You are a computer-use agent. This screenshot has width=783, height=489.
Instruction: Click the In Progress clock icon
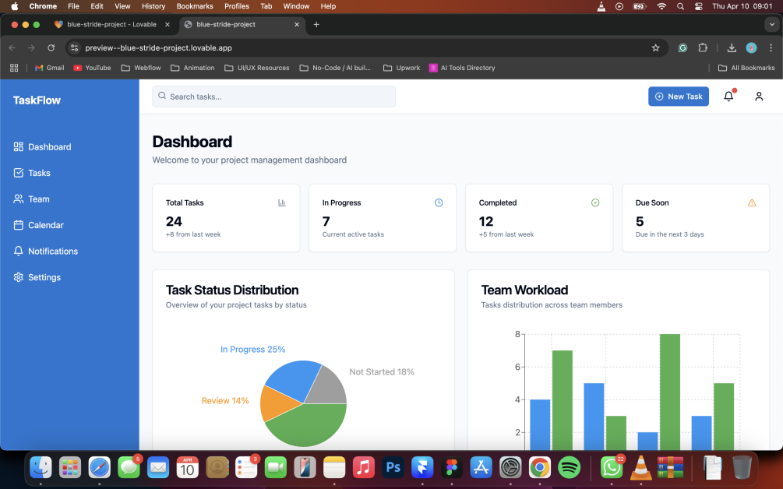(439, 202)
